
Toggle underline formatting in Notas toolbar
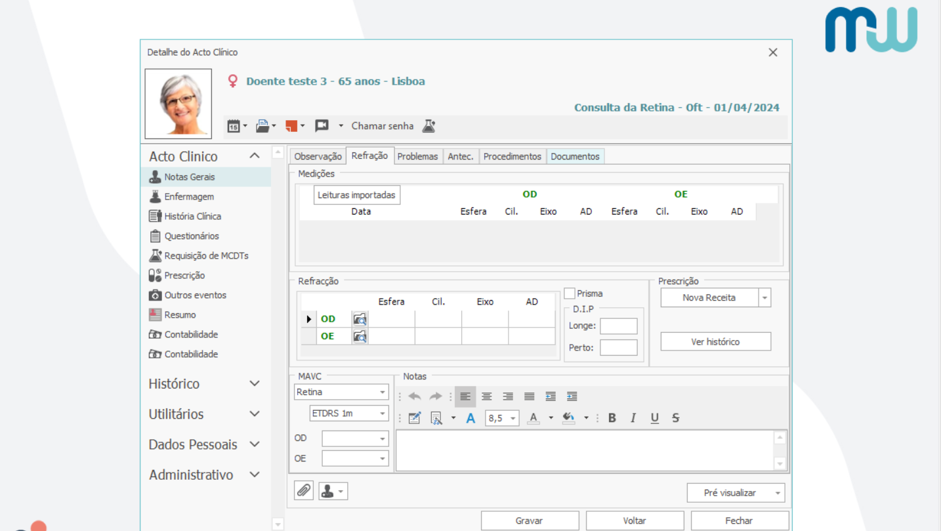coord(654,418)
